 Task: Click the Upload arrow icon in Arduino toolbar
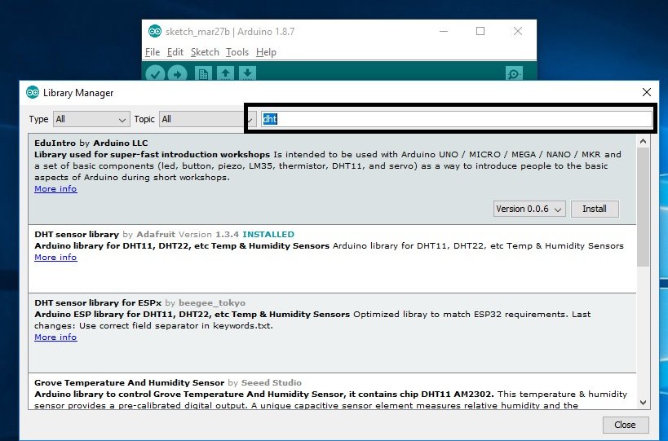(x=177, y=73)
